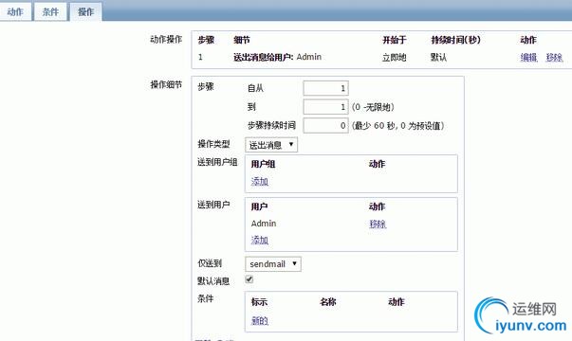Click the 用户组 column header
Screen dimensions: 572x341
point(263,164)
